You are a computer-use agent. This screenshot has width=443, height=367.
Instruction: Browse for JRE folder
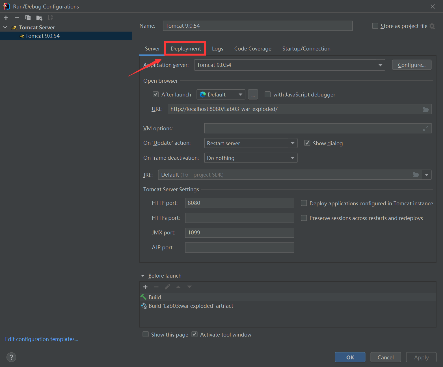click(x=416, y=175)
